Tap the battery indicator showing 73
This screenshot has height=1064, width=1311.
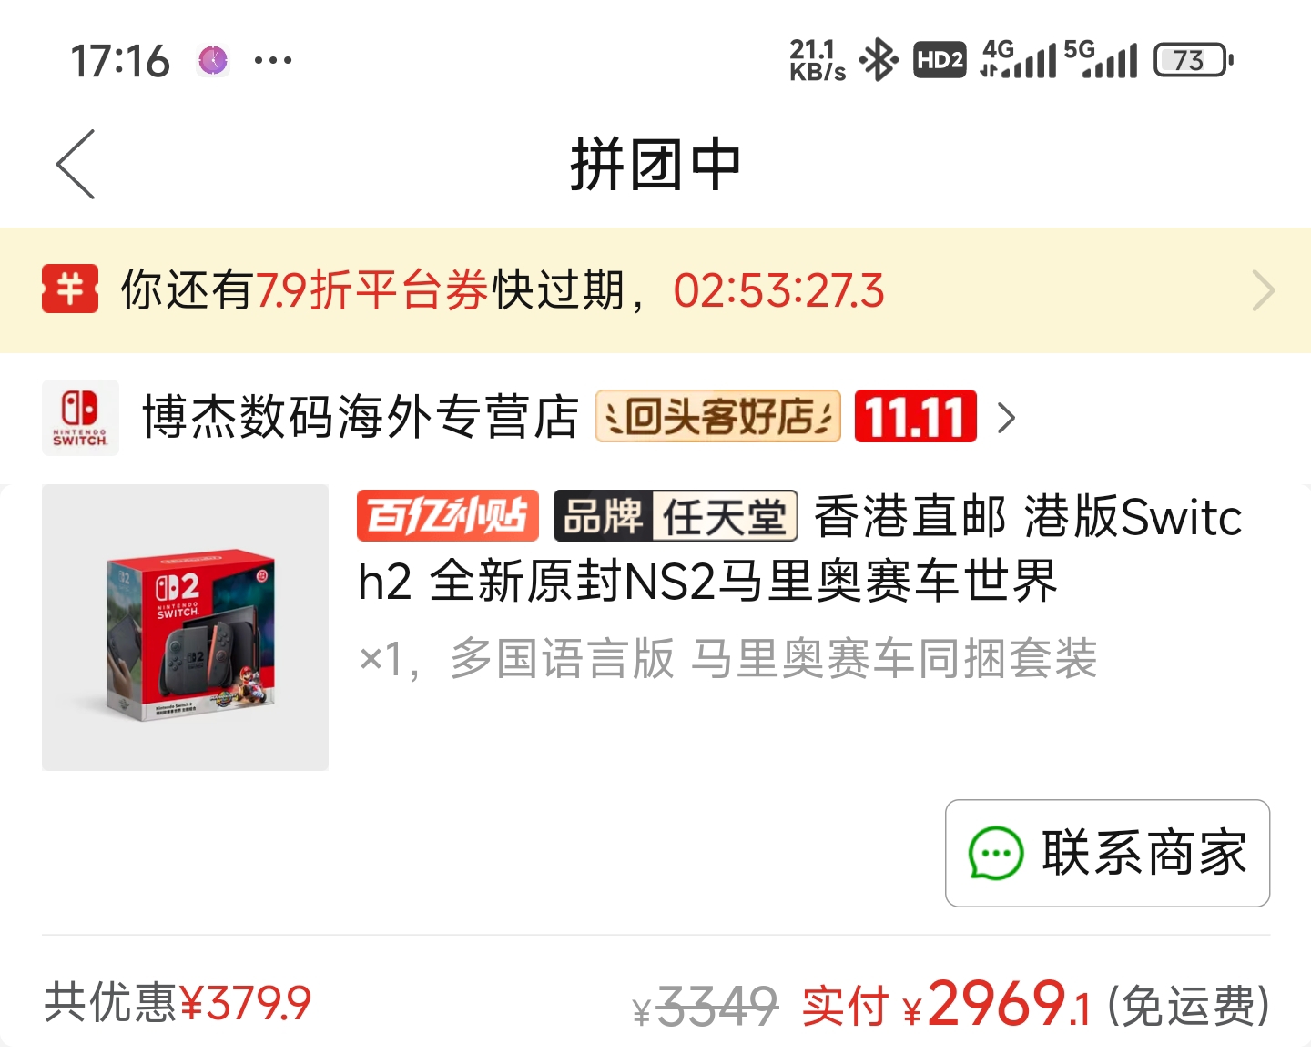[1194, 60]
